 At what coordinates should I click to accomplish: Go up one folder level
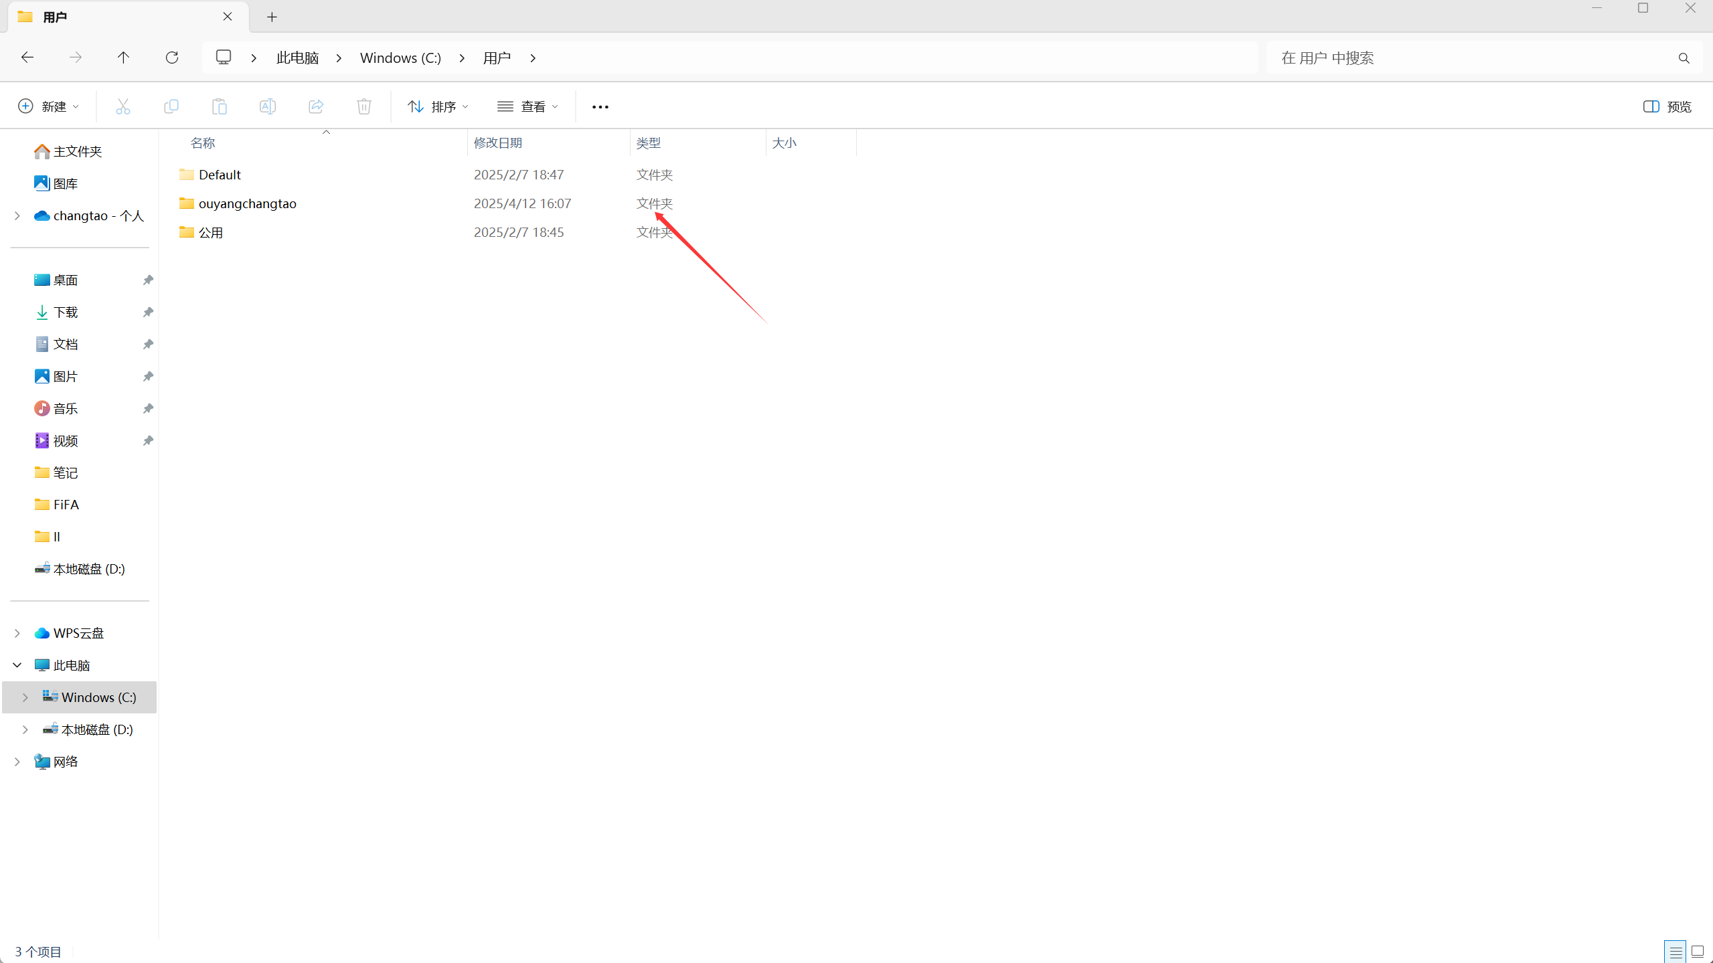pos(123,58)
